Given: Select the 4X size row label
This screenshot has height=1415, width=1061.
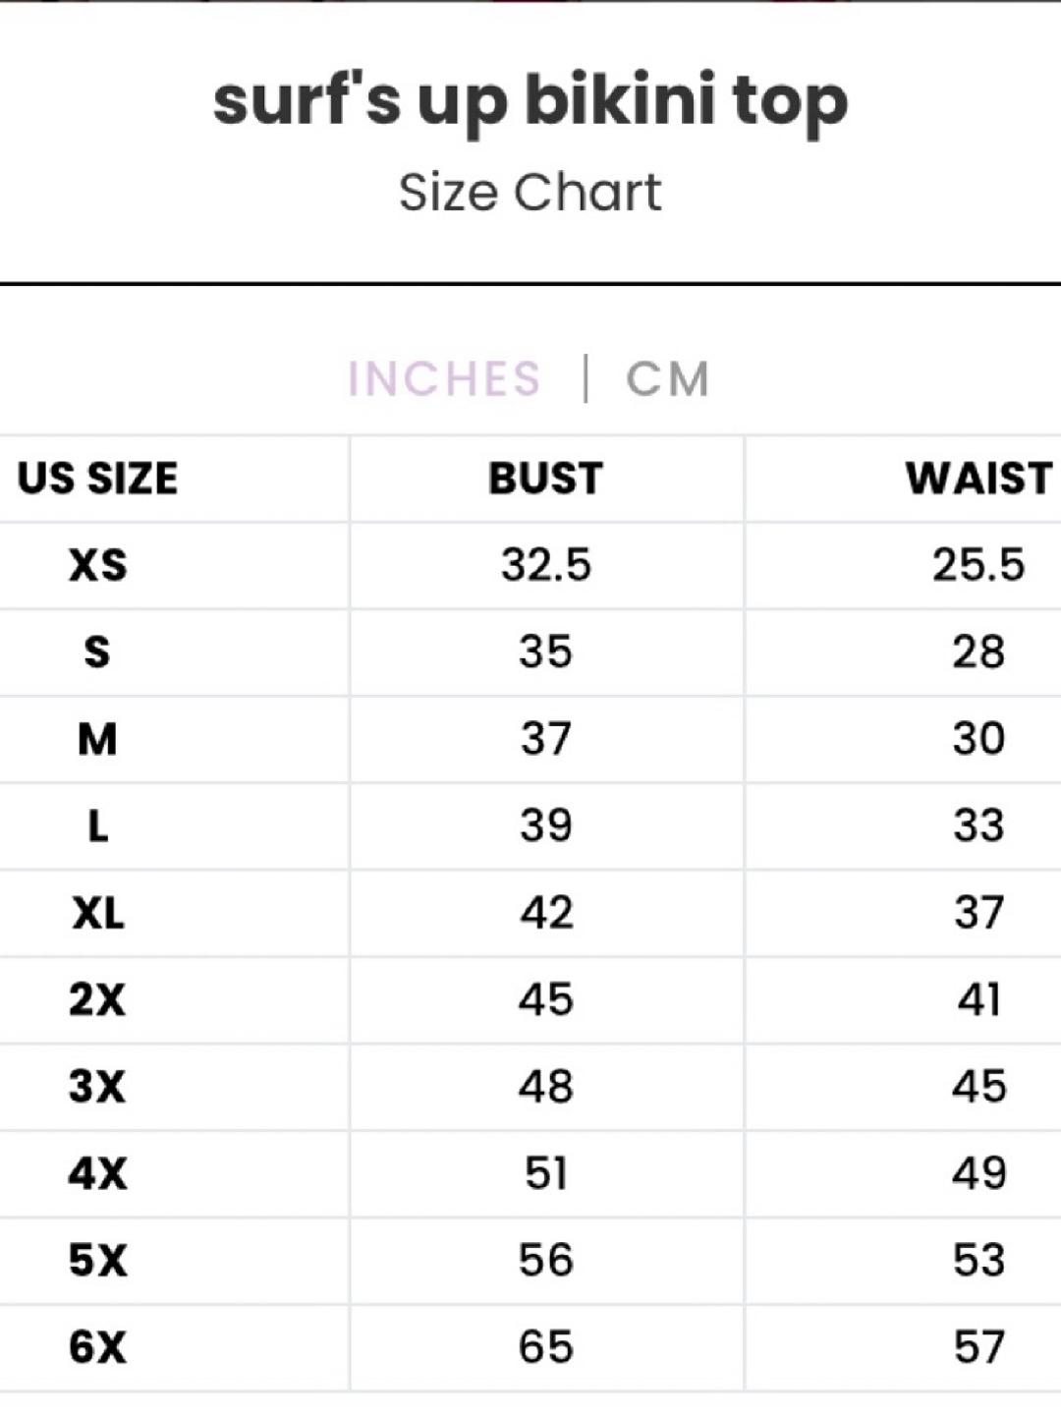Looking at the screenshot, I should [x=97, y=1173].
